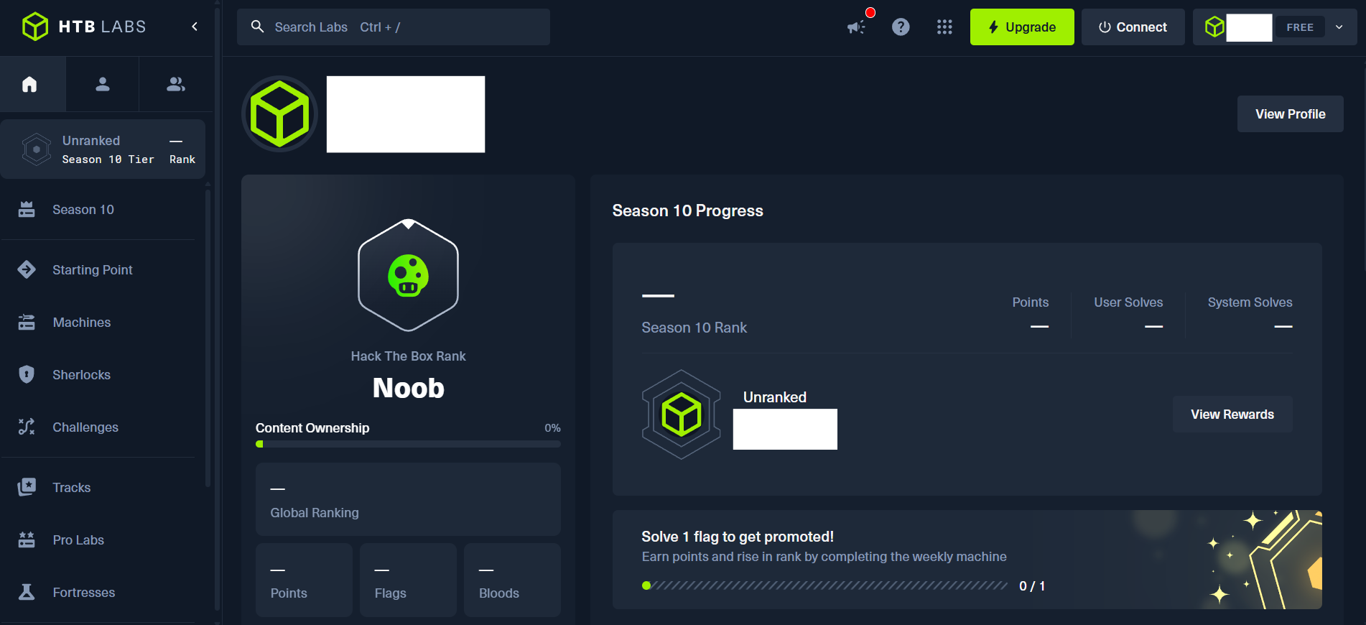Open the apps grid menu
The height and width of the screenshot is (625, 1366).
(x=944, y=27)
